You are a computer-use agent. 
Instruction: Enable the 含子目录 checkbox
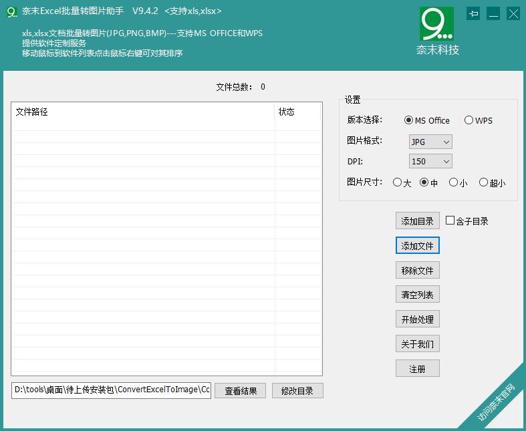(450, 221)
